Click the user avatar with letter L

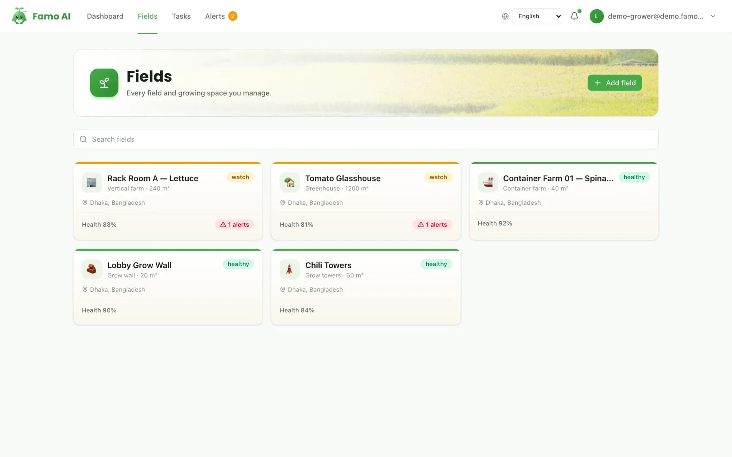tap(597, 16)
